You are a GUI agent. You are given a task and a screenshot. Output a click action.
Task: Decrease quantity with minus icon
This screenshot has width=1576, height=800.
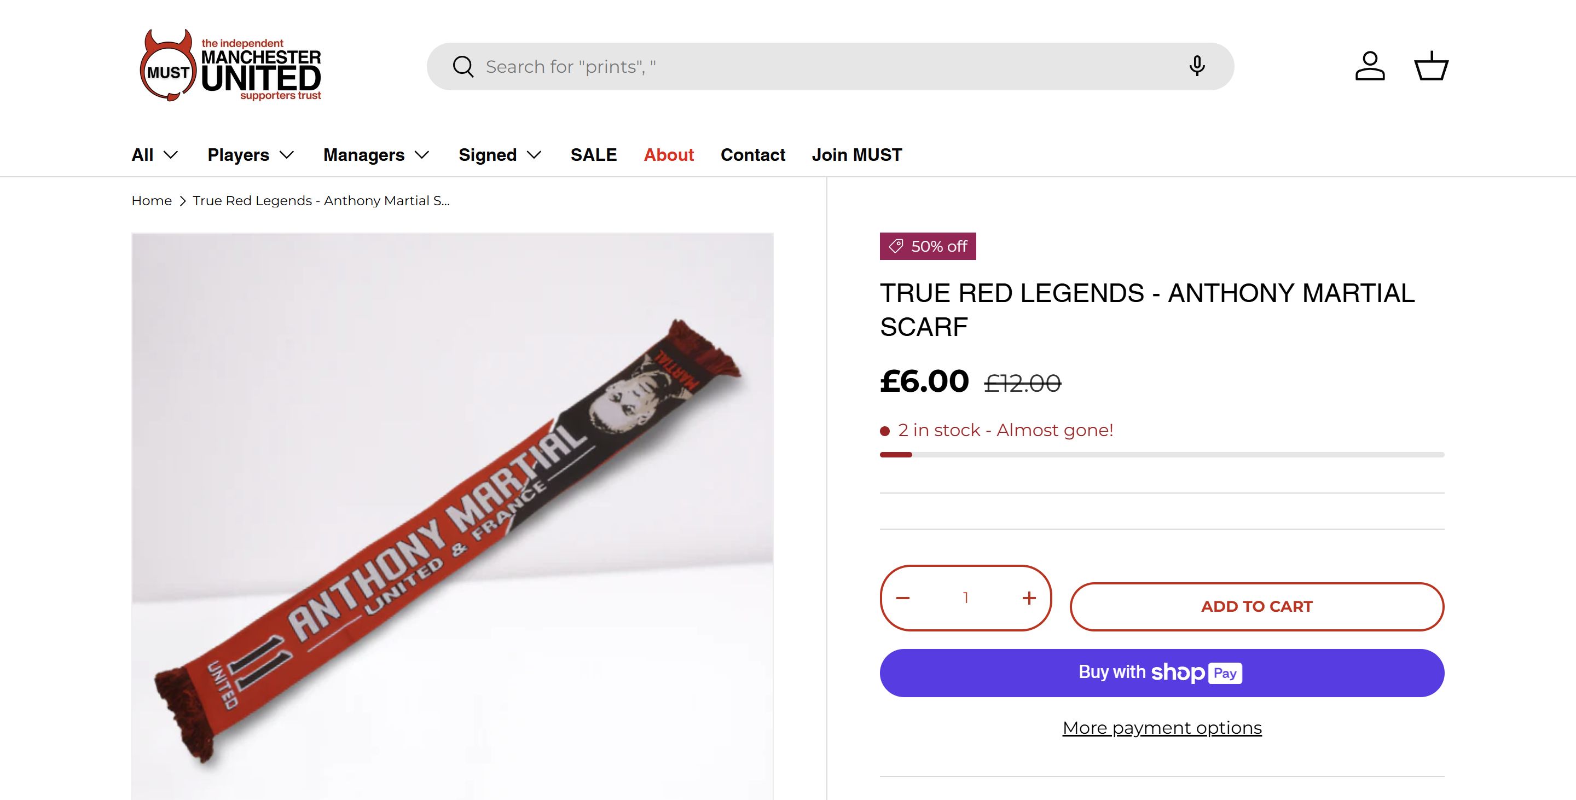click(903, 598)
